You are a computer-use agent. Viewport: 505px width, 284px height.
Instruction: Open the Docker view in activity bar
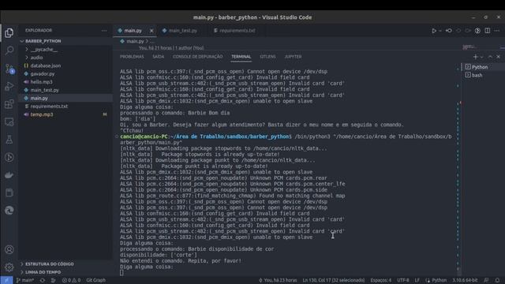click(x=9, y=175)
